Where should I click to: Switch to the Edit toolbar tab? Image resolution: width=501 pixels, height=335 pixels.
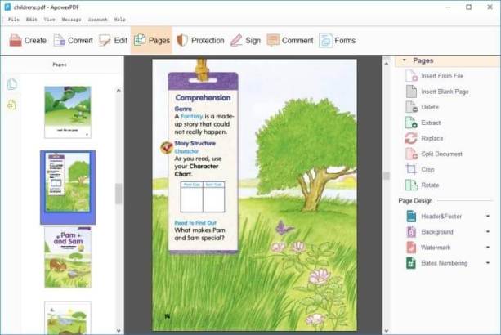click(113, 41)
